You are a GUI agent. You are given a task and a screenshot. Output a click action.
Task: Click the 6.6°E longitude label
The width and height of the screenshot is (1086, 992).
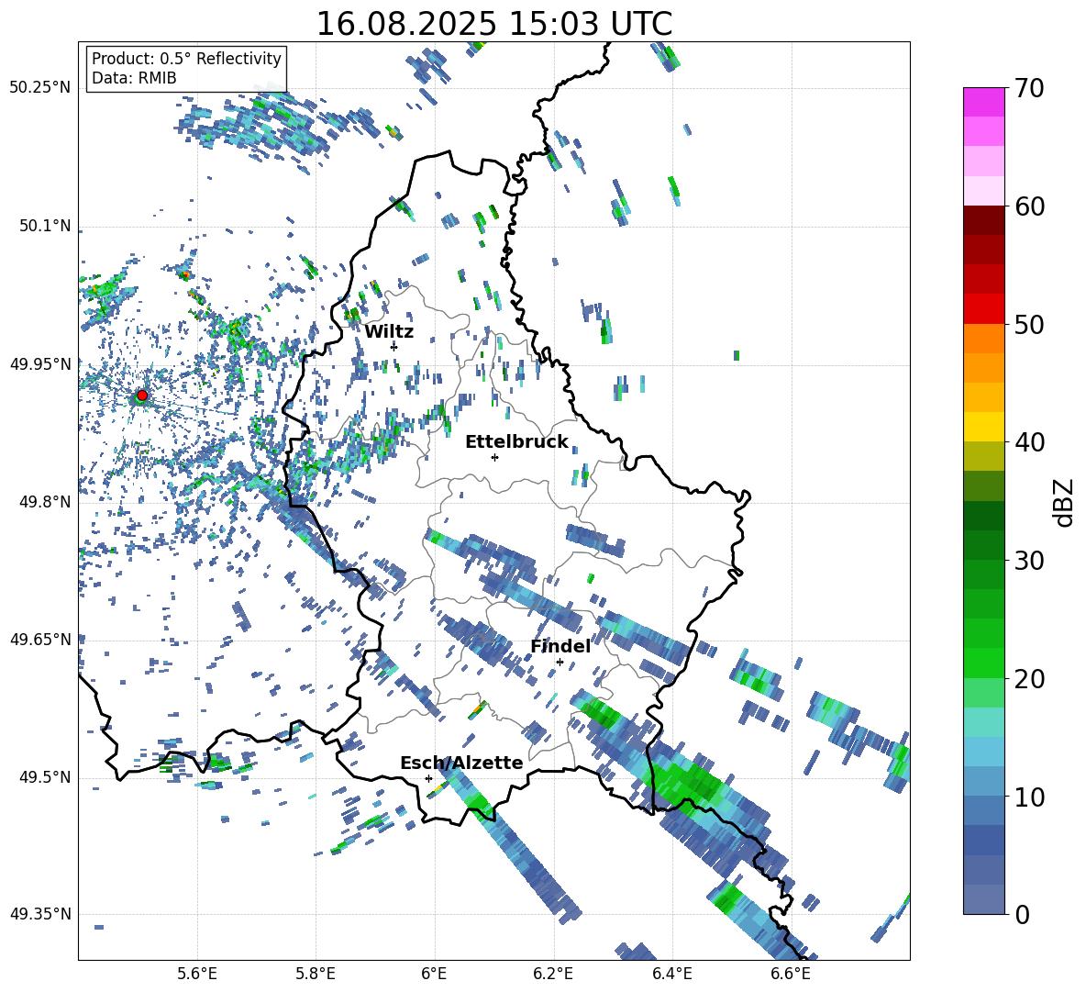point(791,974)
